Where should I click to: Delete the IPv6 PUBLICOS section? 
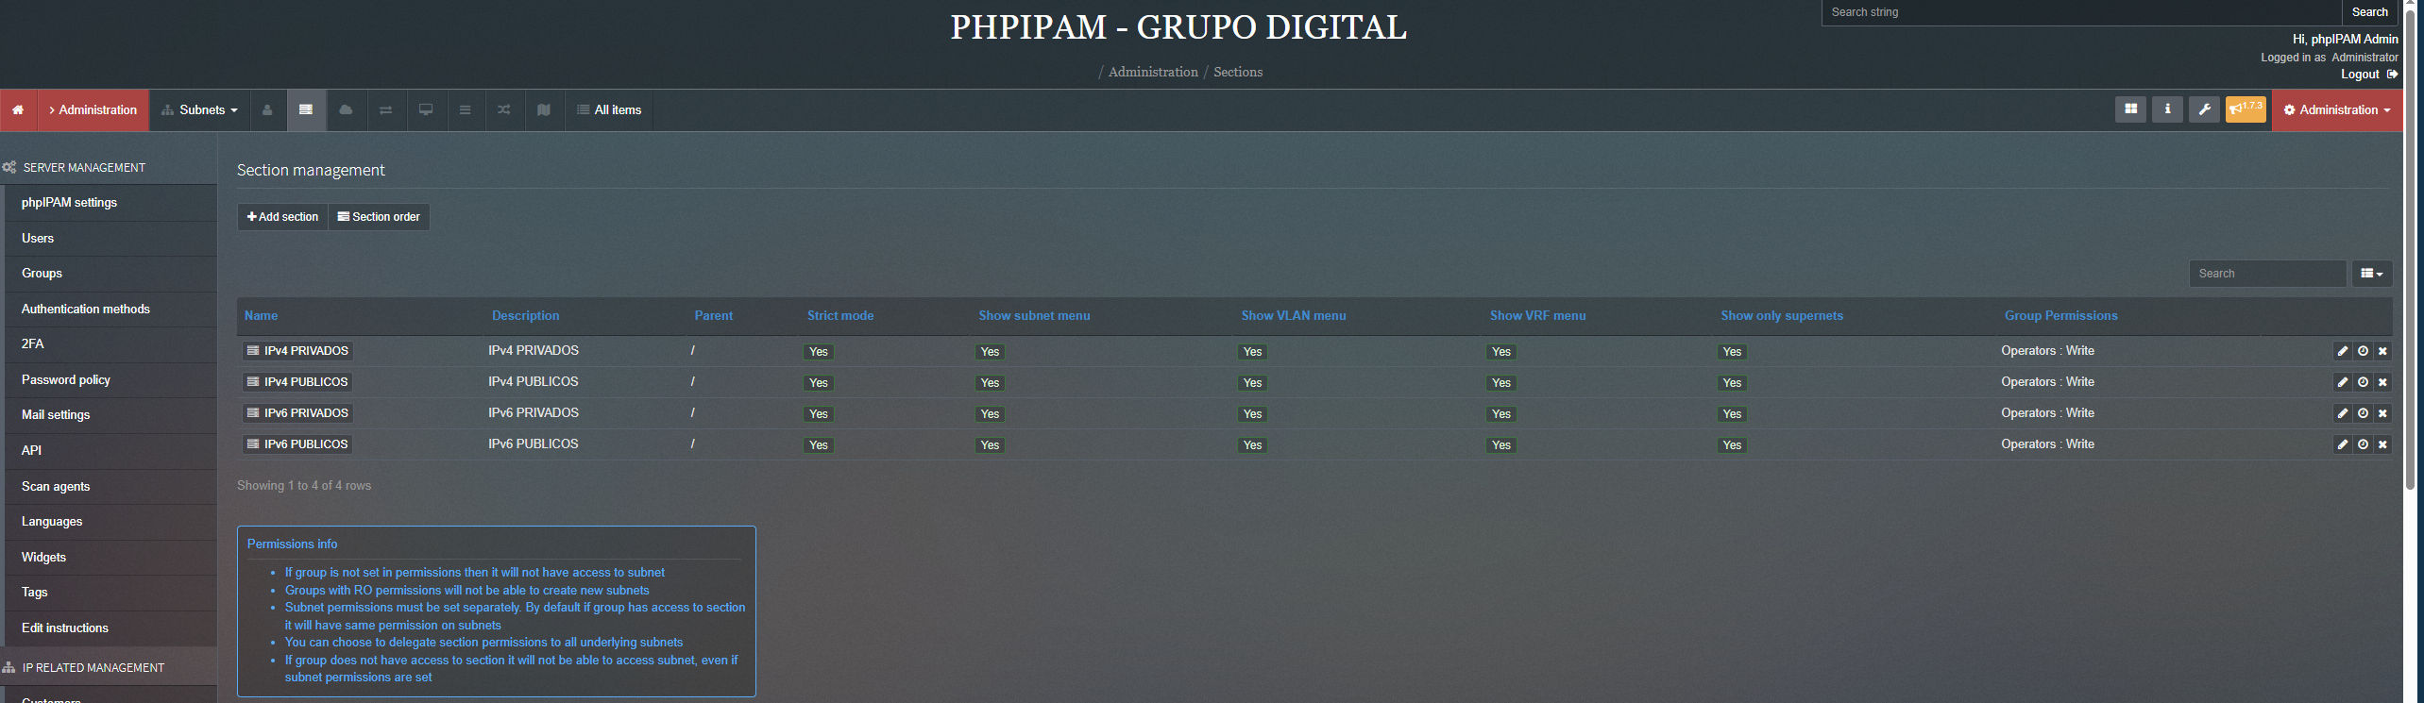click(x=2382, y=444)
